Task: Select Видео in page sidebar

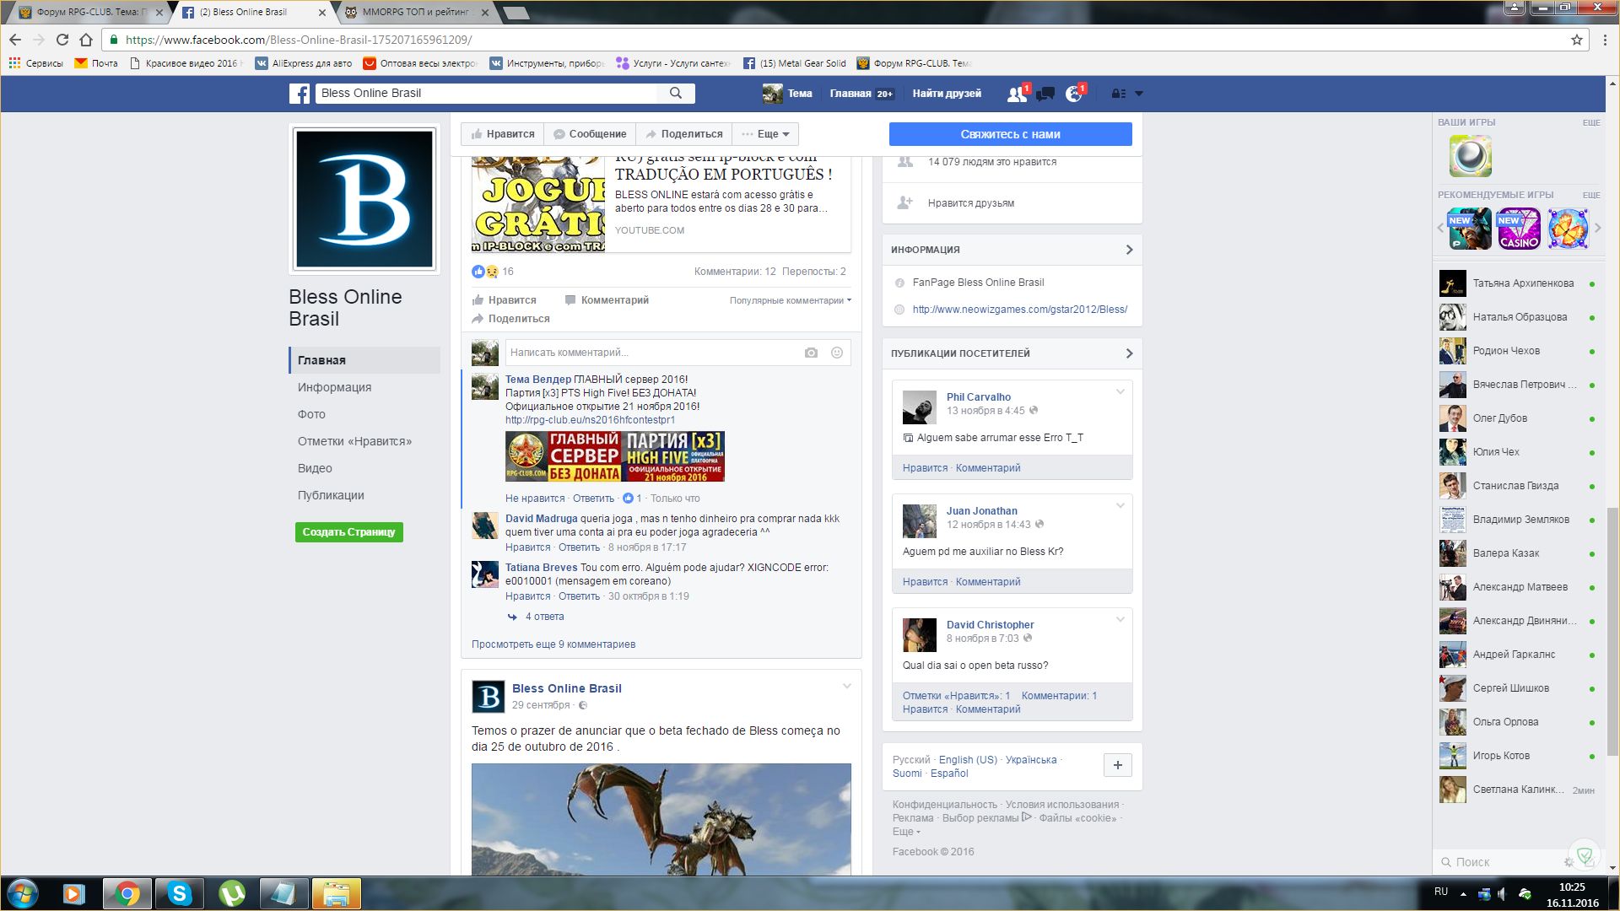Action: [315, 468]
